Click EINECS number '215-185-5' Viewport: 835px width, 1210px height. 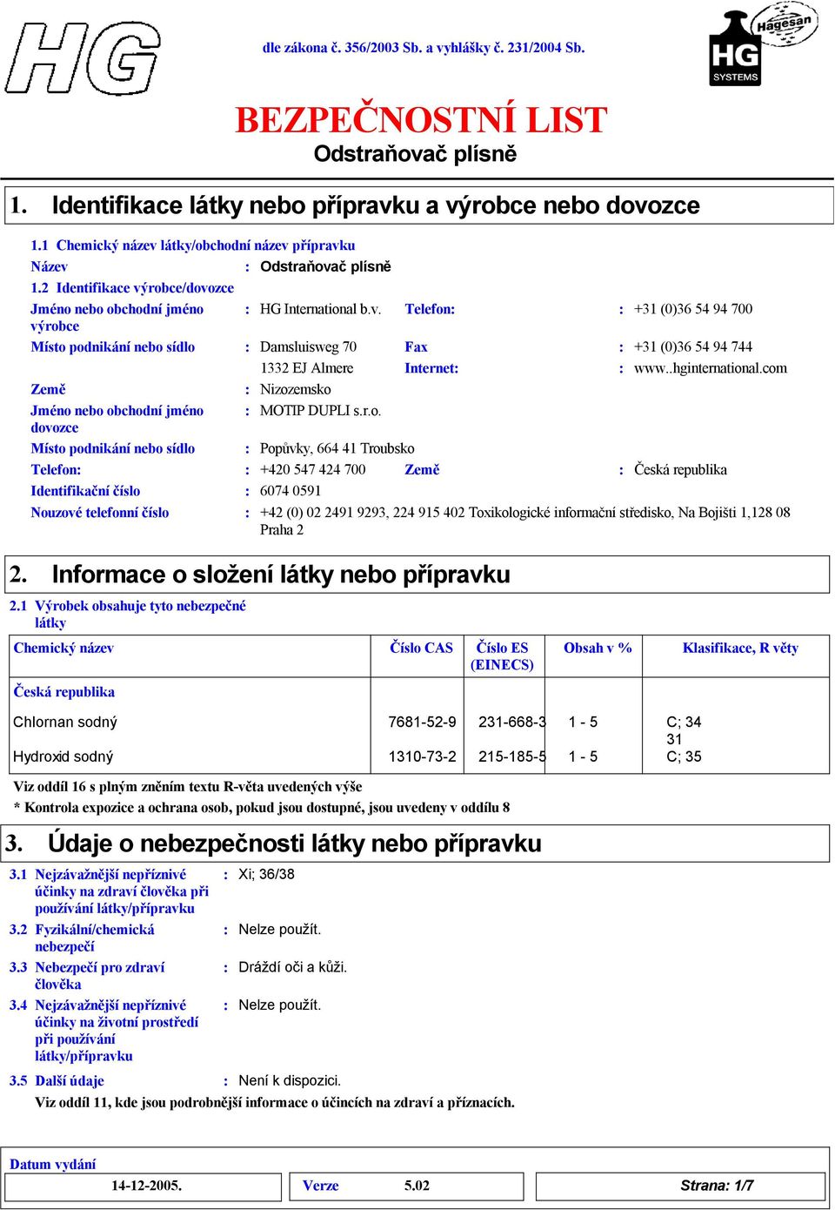512,757
